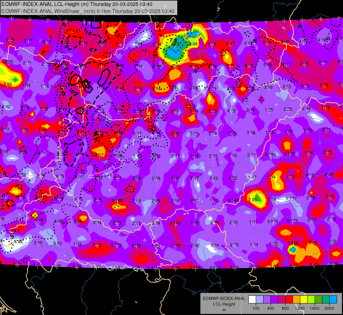343x315 pixels.
Task: Click the wind shear value 0.740
Action: click(117, 200)
